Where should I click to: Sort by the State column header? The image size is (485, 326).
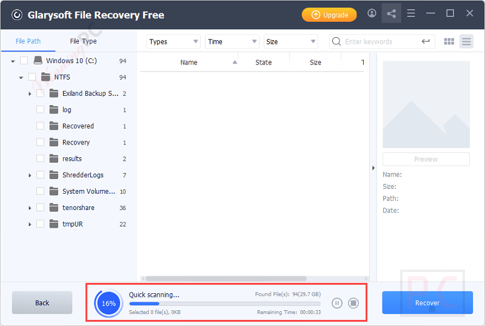pyautogui.click(x=264, y=63)
